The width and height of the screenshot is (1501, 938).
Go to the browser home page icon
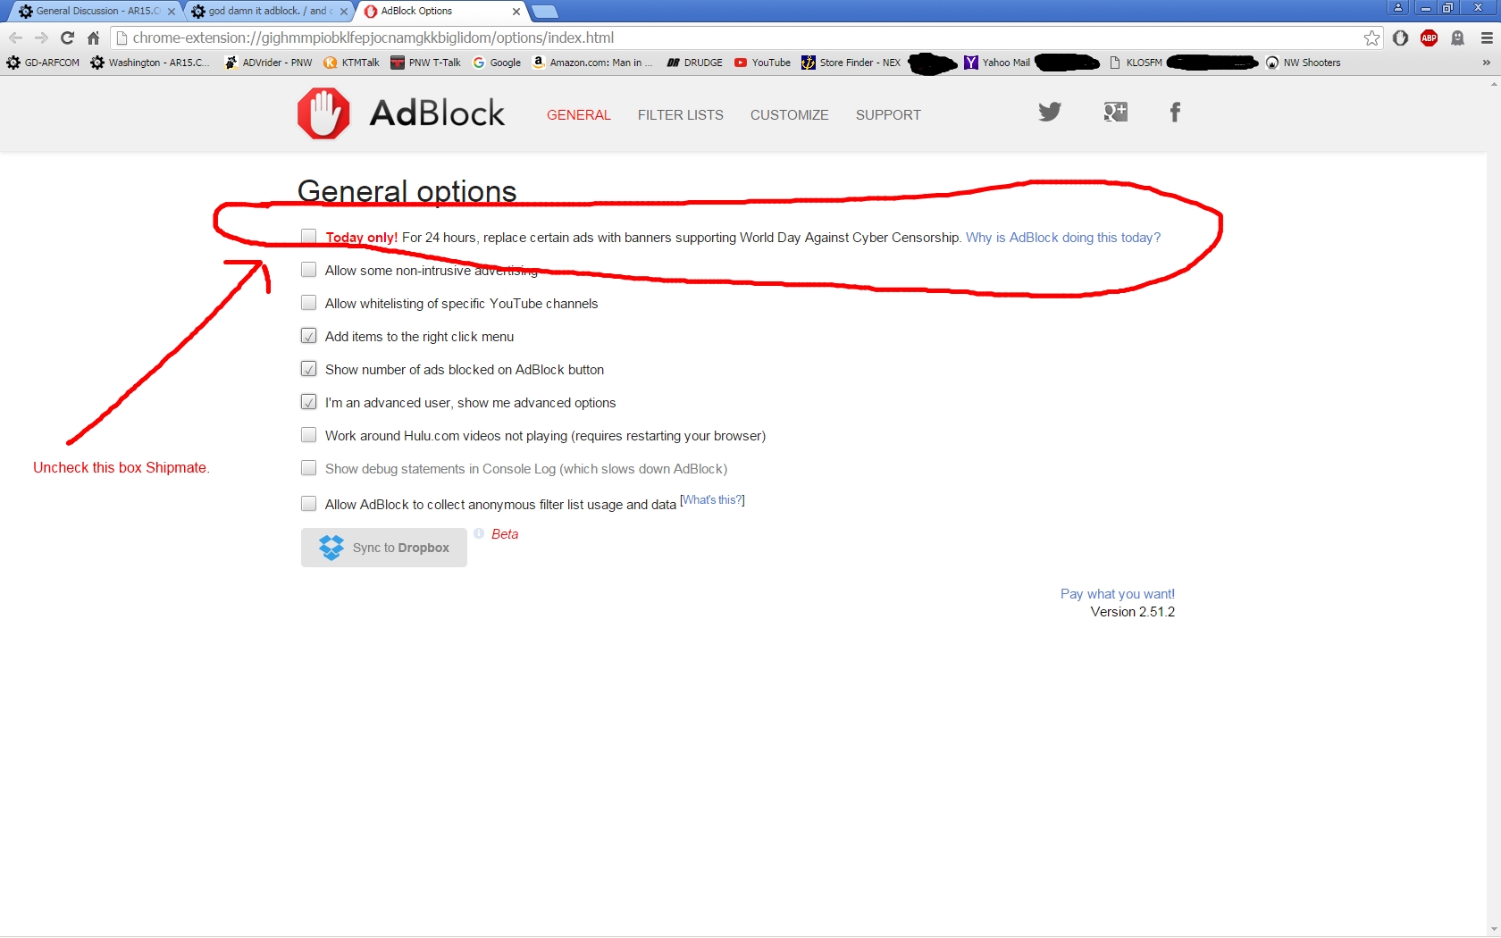click(x=93, y=38)
